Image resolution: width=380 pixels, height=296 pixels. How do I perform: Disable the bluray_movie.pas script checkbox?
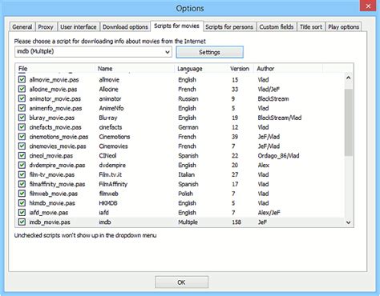22,118
